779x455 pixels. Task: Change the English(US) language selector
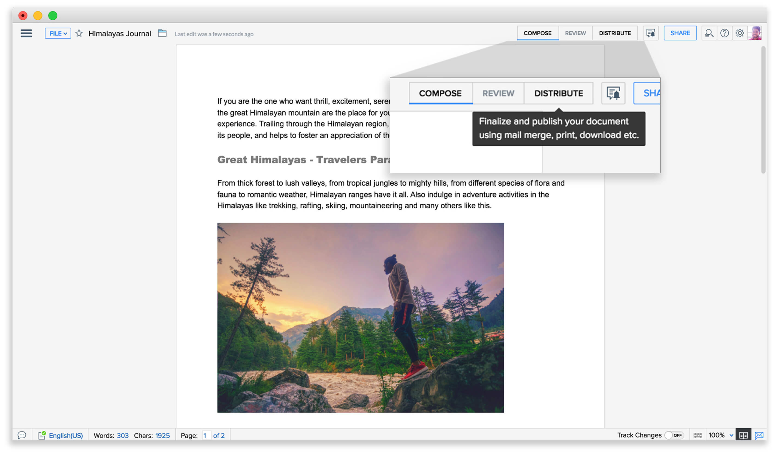[66, 436]
